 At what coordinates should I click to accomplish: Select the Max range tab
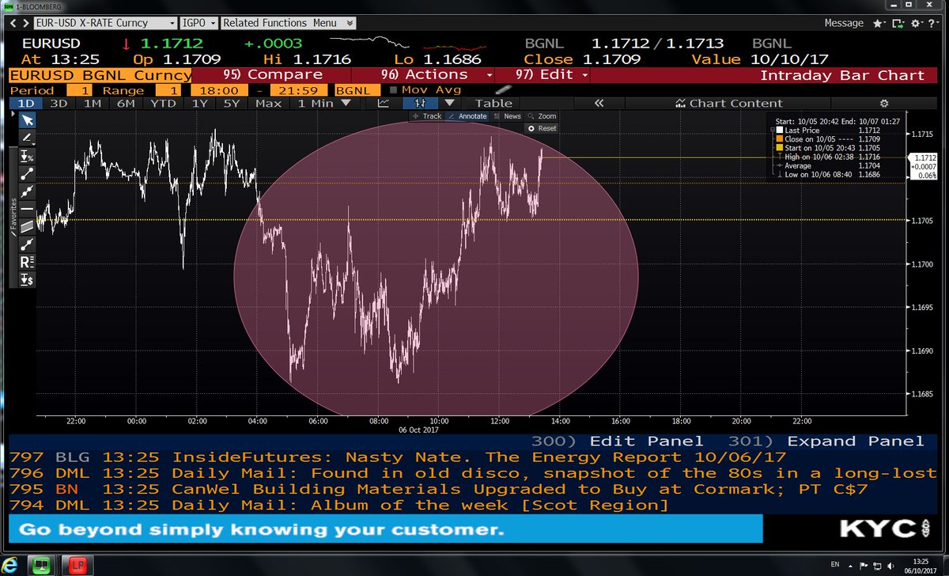[268, 103]
